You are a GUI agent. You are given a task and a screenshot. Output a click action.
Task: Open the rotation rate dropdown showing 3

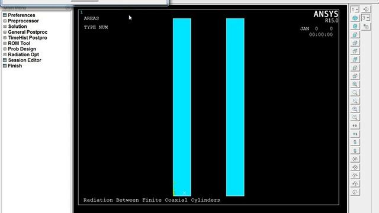click(366, 18)
